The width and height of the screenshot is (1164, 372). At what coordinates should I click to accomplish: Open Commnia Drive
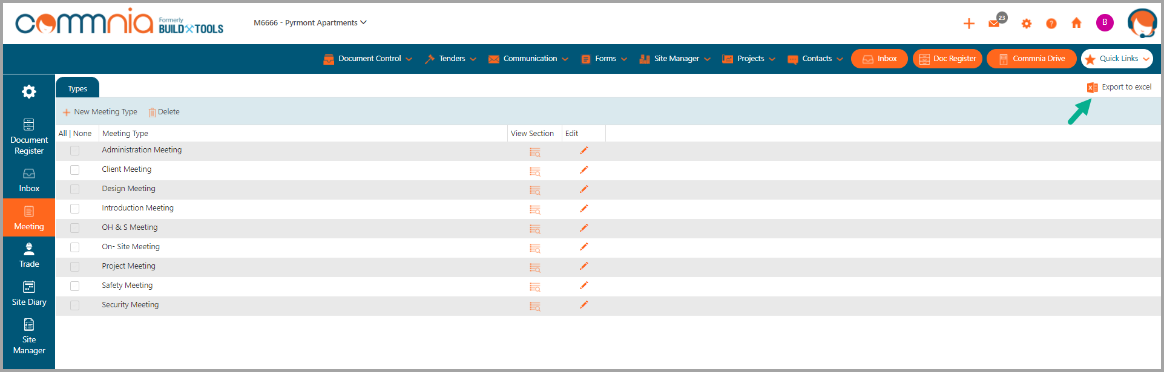[1031, 59]
